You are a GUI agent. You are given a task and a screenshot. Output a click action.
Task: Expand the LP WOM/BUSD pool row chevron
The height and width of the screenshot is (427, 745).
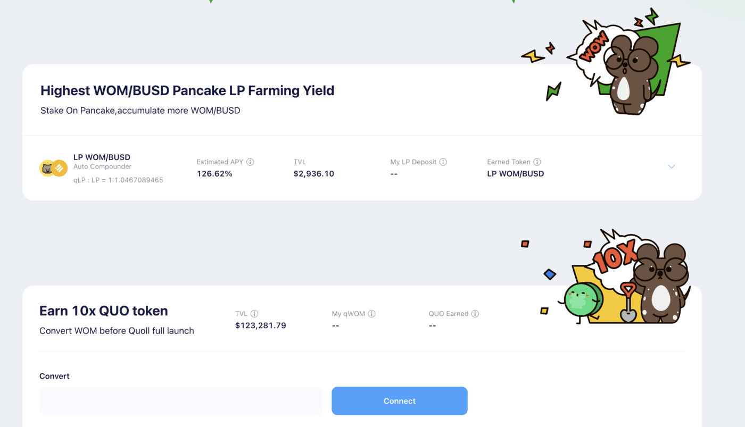(672, 166)
